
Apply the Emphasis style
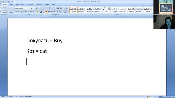[131, 10]
